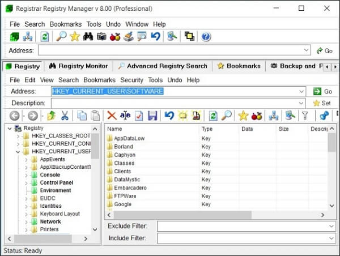Click the blue undo arrow in top toolbar
This screenshot has height=256, width=340.
155,36
